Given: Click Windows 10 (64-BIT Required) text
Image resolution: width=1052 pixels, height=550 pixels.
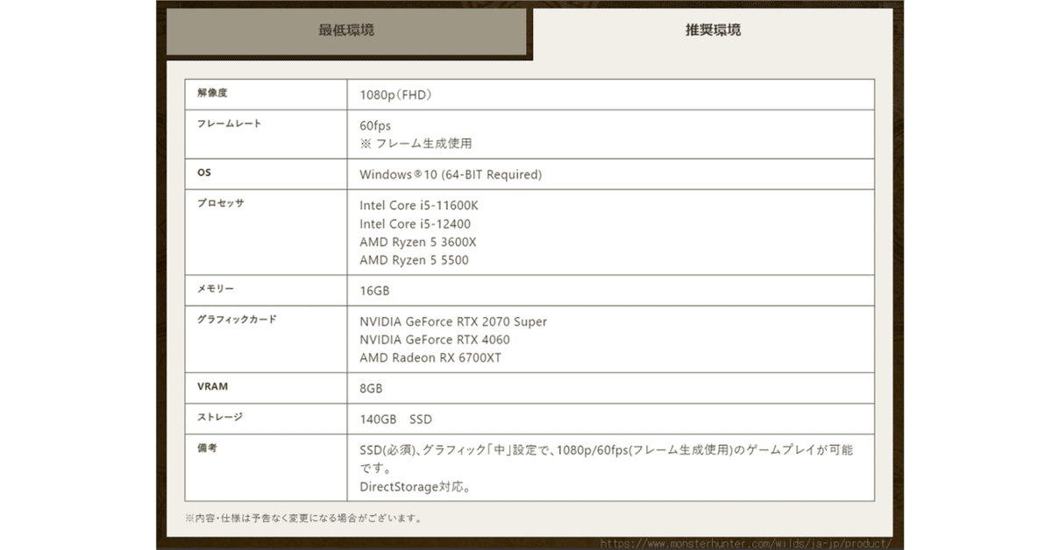Looking at the screenshot, I should [x=451, y=174].
